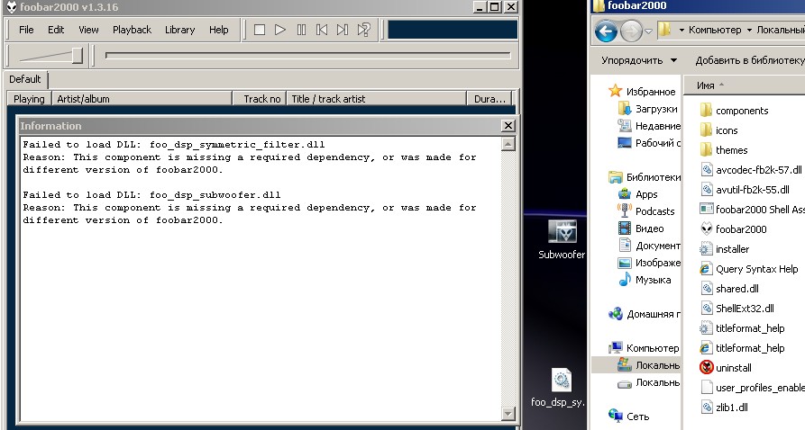Sort by the Имя column header
The width and height of the screenshot is (805, 430).
pos(706,85)
